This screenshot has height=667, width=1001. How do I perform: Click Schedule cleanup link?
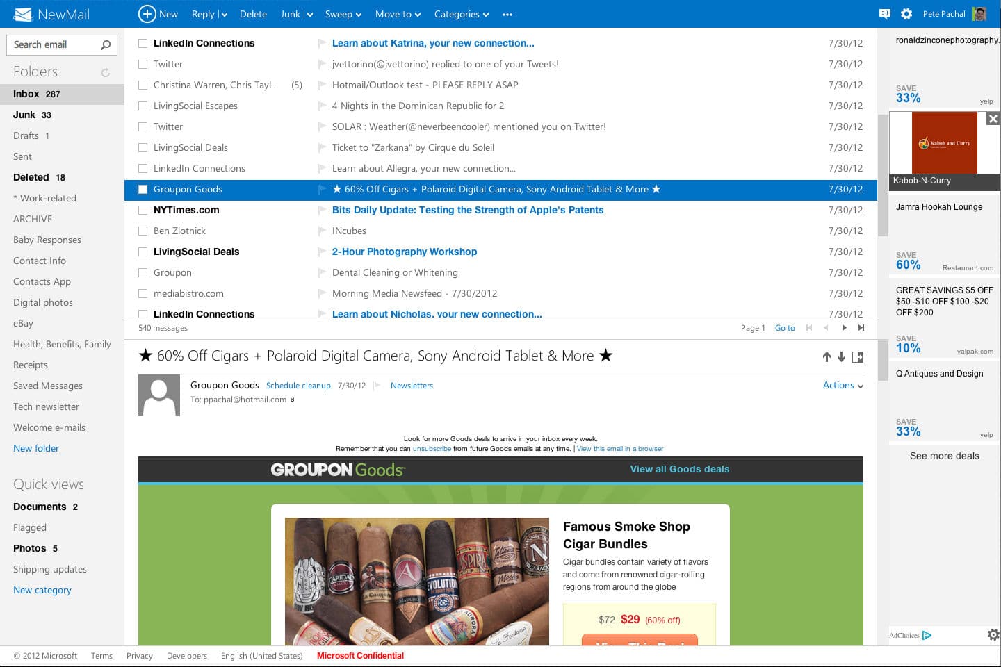(298, 386)
